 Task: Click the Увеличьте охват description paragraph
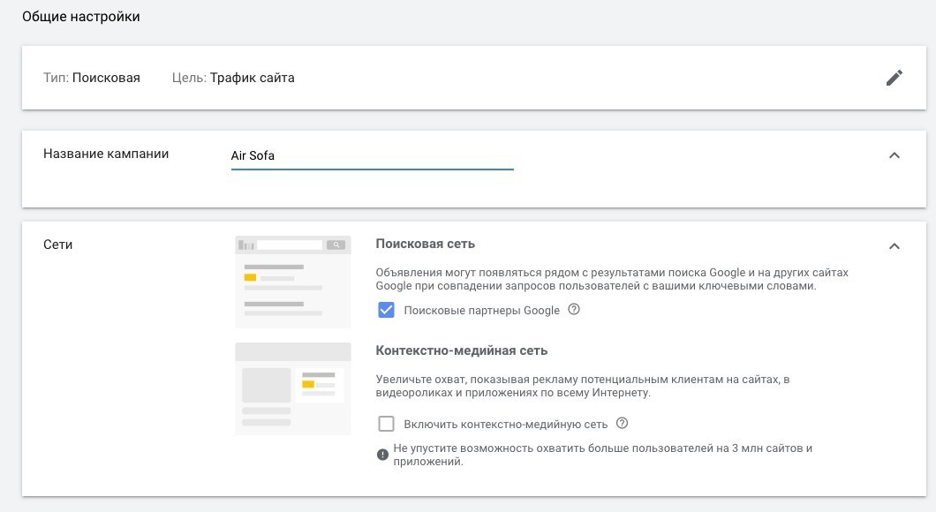coord(583,386)
